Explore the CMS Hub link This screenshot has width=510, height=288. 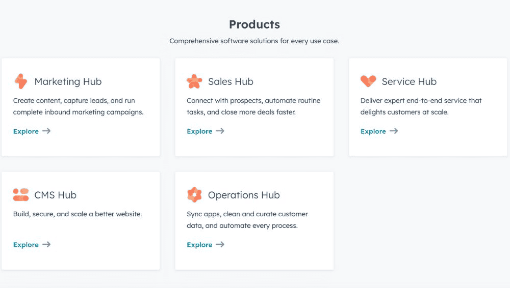[26, 245]
